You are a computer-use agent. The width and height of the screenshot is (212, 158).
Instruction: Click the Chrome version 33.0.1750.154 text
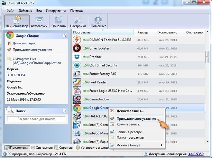(x=16, y=75)
